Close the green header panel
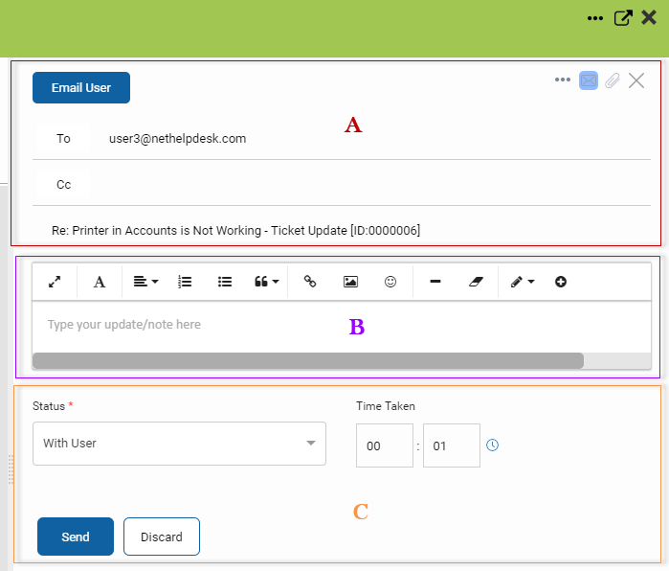The width and height of the screenshot is (669, 571). point(649,17)
